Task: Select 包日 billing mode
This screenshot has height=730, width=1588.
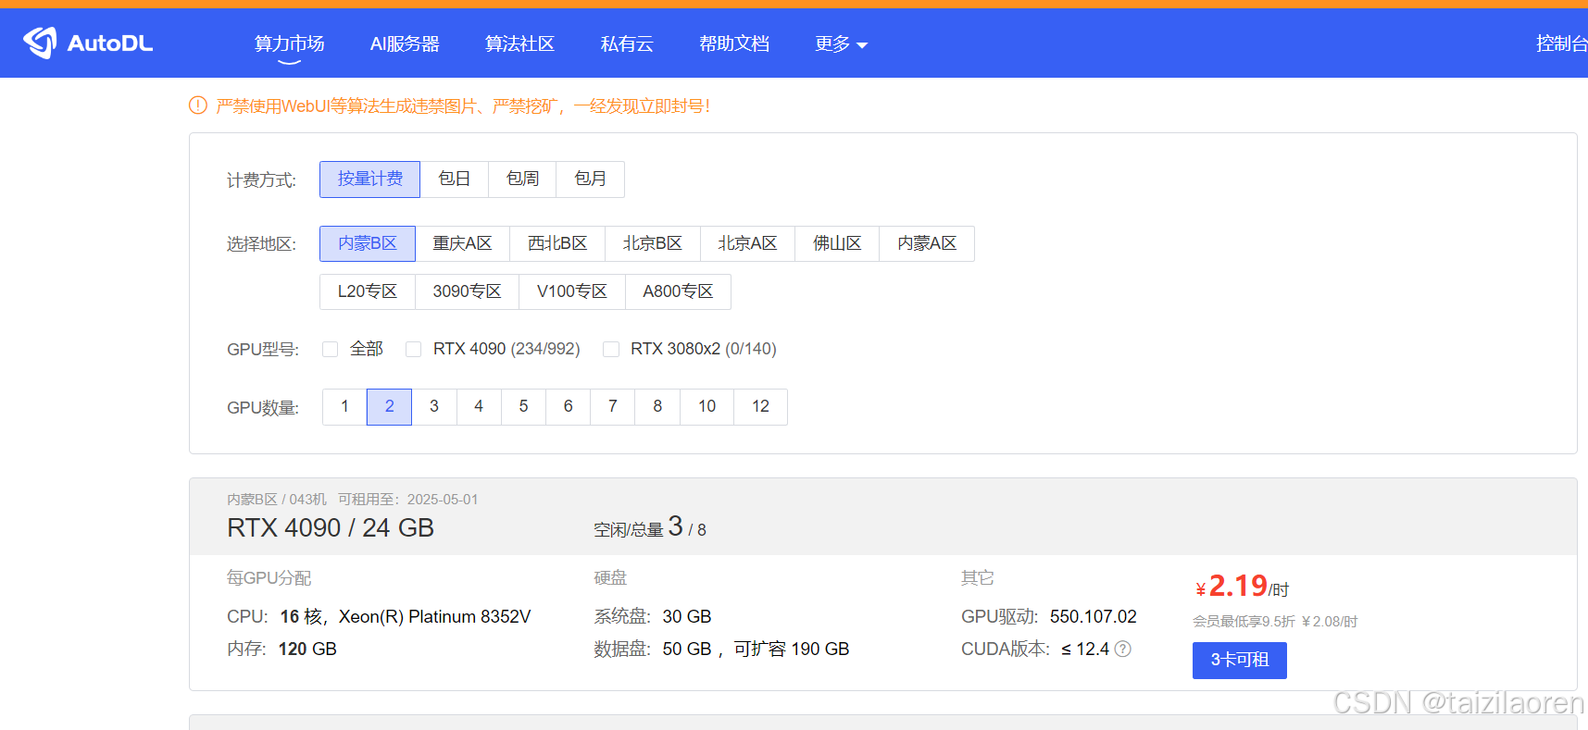Action: pyautogui.click(x=454, y=179)
